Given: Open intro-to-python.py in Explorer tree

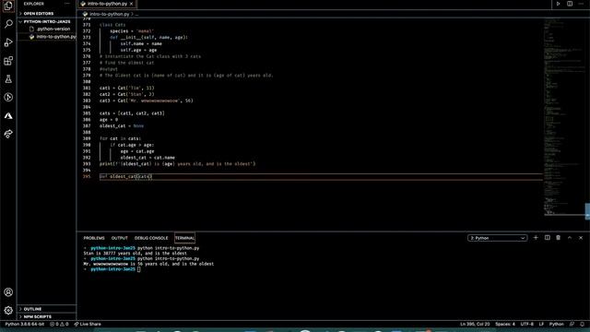Looking at the screenshot, I should [55, 37].
